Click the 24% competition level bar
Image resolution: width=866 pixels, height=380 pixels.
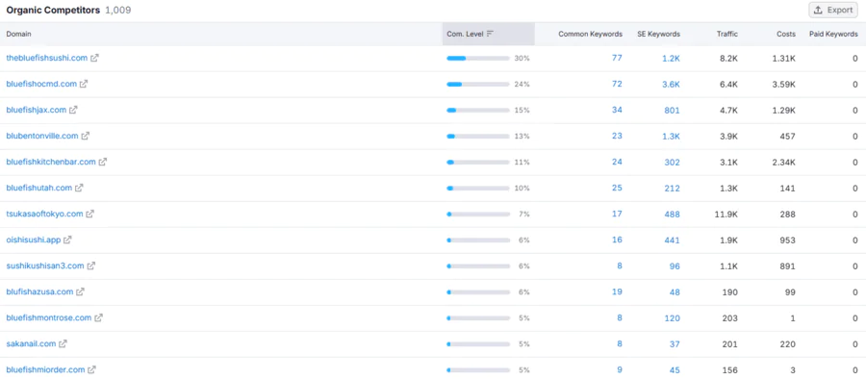point(477,84)
